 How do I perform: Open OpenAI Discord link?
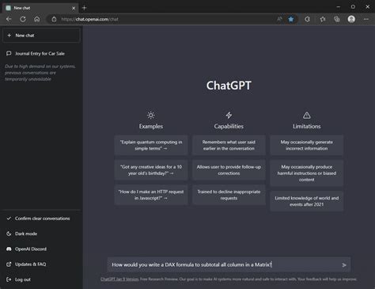[41, 249]
